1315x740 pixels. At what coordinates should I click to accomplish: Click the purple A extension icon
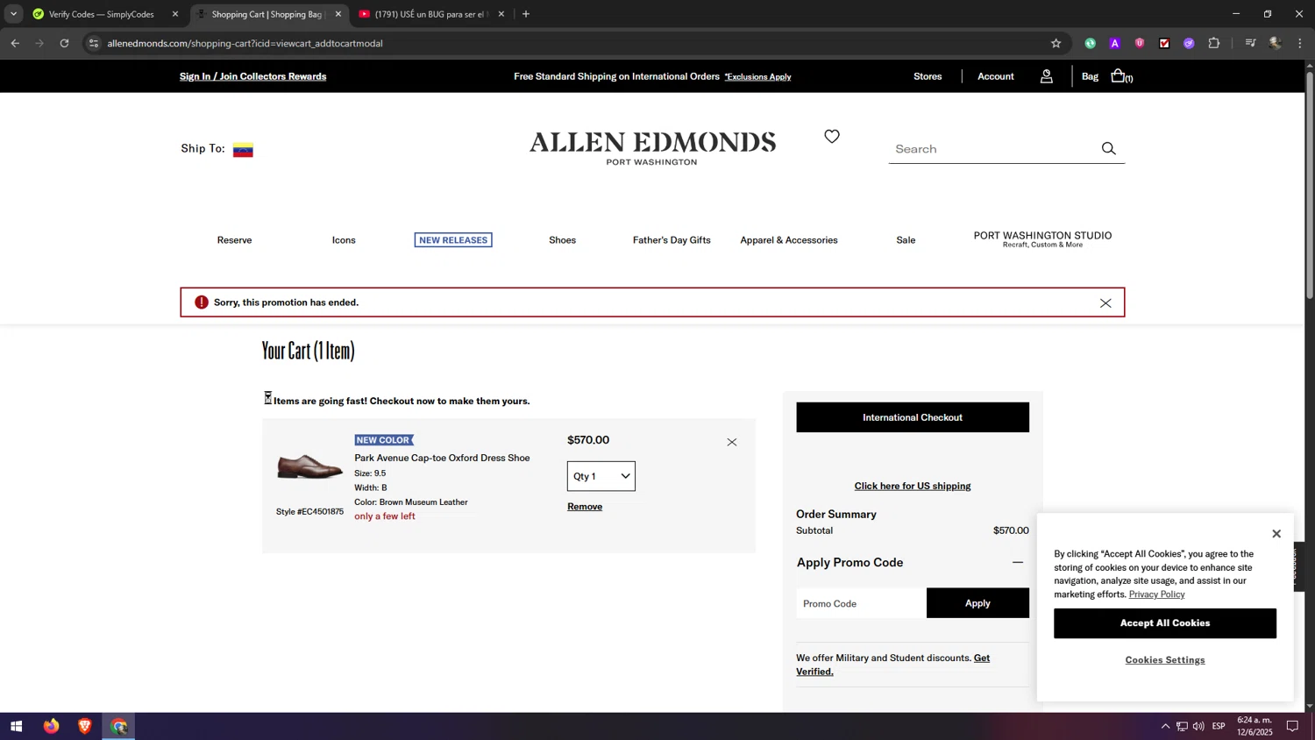[x=1115, y=43]
